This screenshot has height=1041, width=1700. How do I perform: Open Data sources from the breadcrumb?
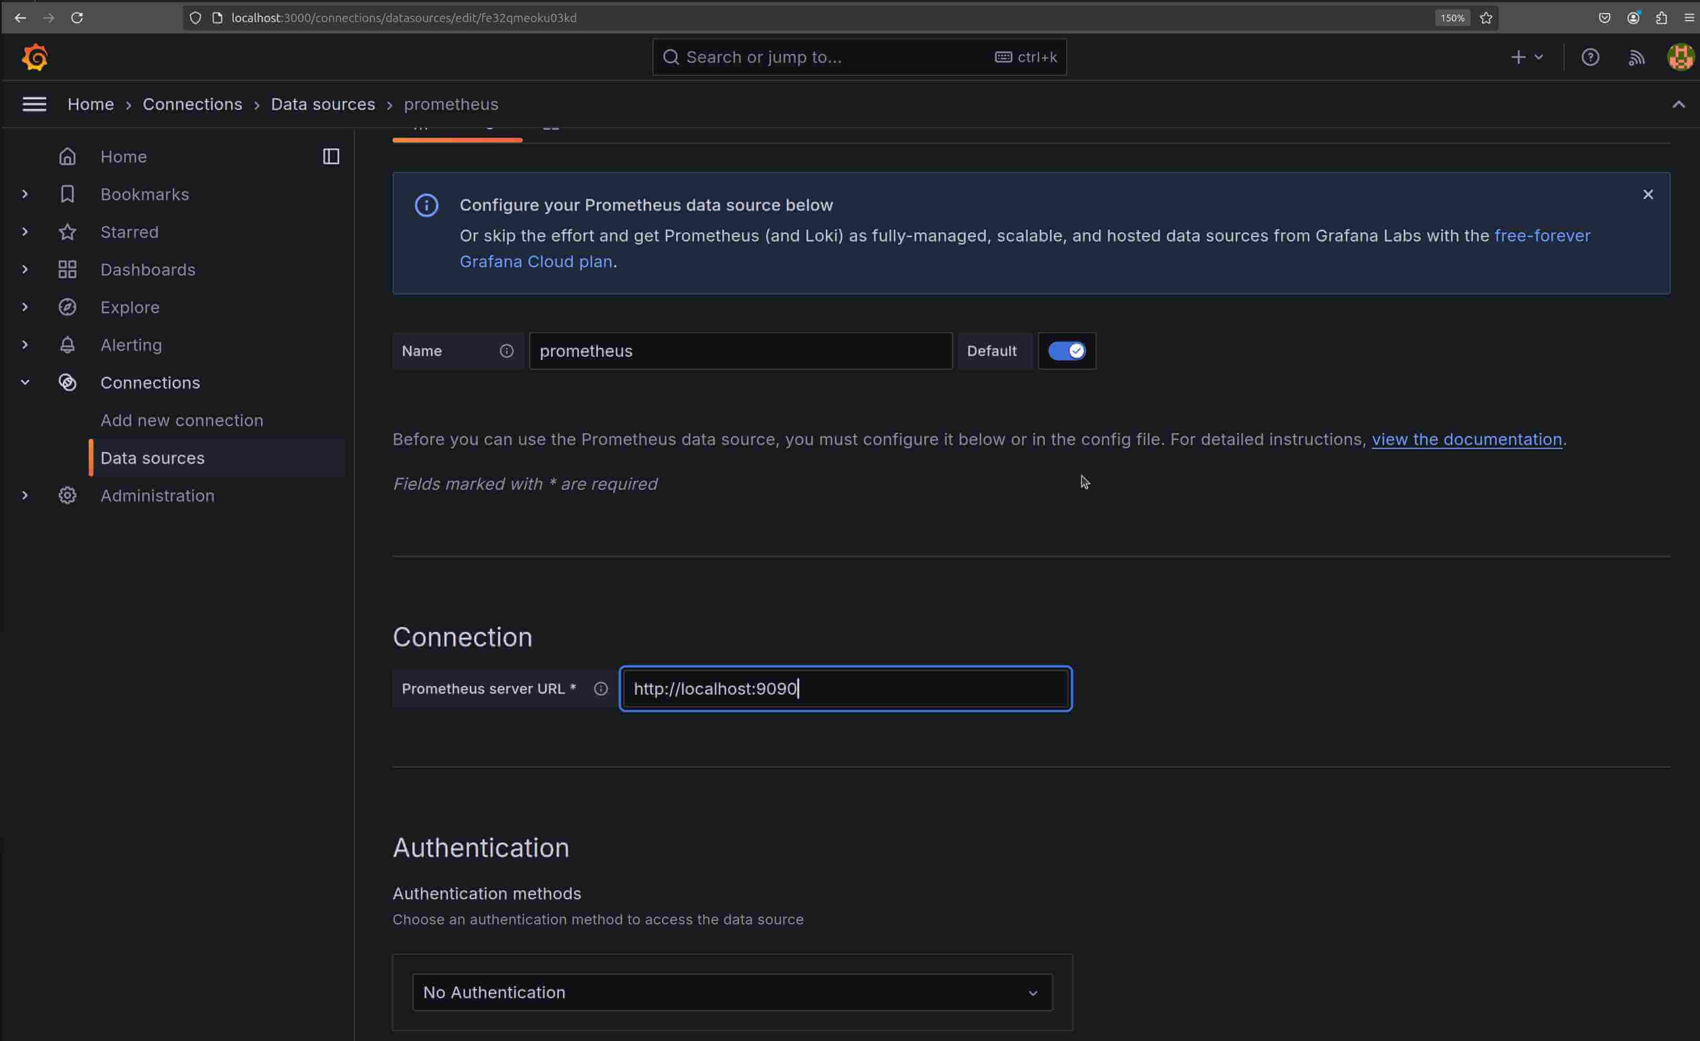pos(322,104)
